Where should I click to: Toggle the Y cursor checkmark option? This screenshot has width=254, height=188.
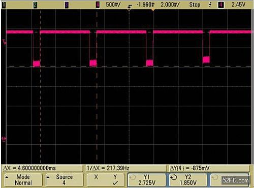tap(115, 180)
